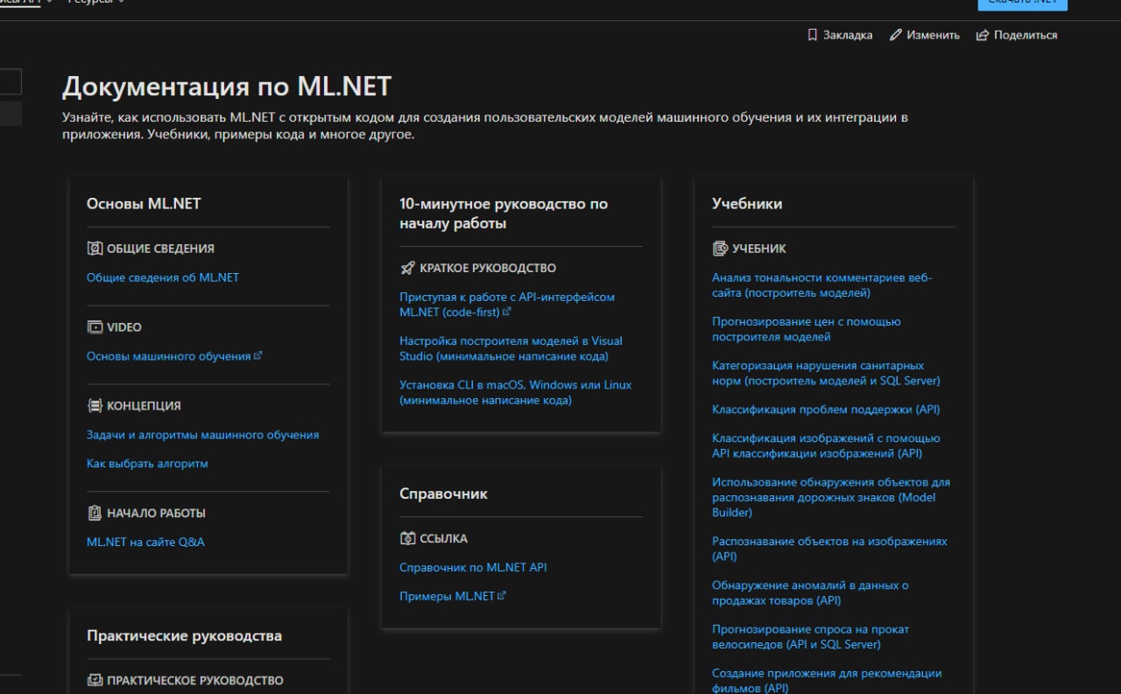This screenshot has width=1121, height=694.
Task: Click the icon beside ОБЩИЕ СВЕДЕНИЯ
Action: tap(95, 249)
